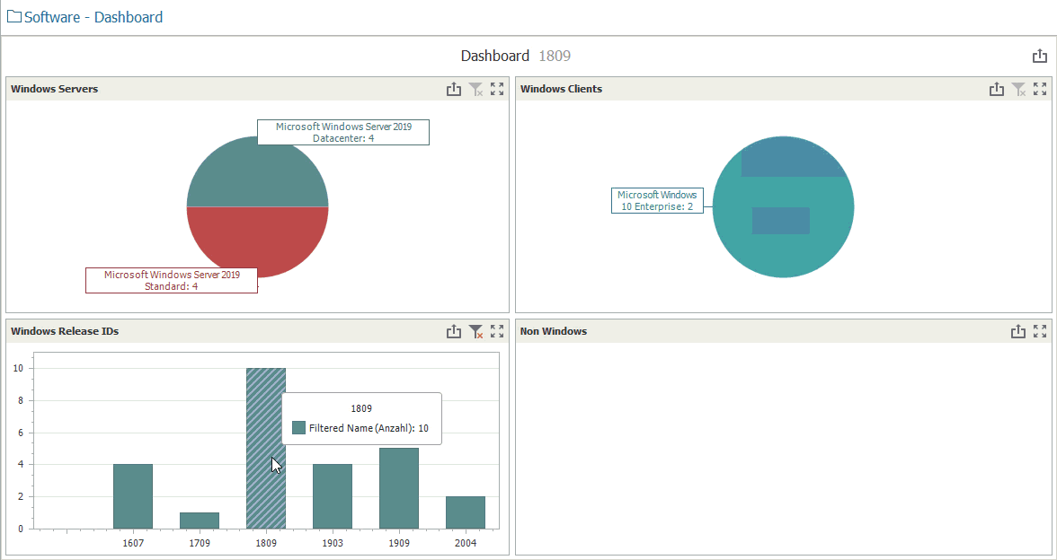Export the entire dashboard via top-right icon

pyautogui.click(x=1039, y=56)
